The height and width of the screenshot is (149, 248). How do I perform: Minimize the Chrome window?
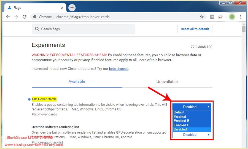[223, 3]
